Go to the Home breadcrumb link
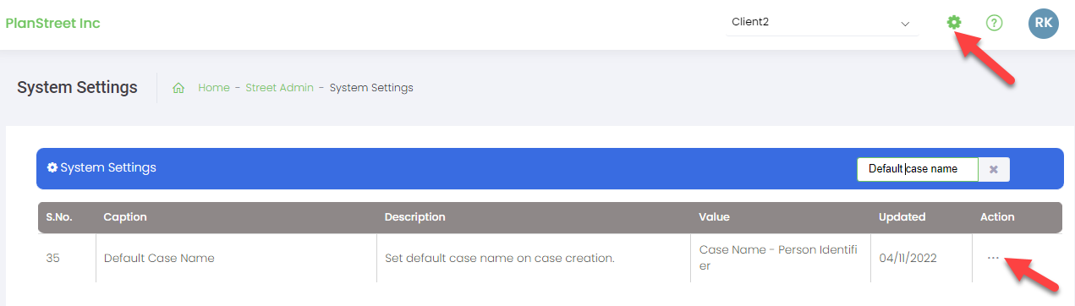The width and height of the screenshot is (1075, 306). pos(214,88)
